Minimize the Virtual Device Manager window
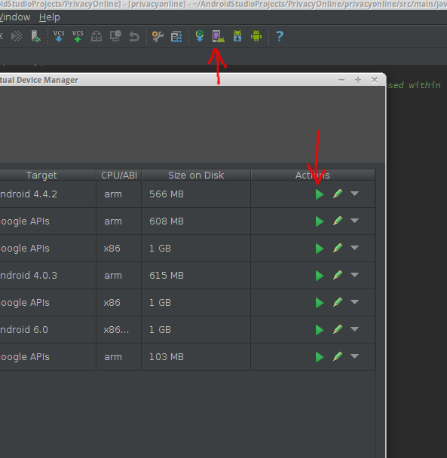The image size is (447, 458). click(341, 80)
